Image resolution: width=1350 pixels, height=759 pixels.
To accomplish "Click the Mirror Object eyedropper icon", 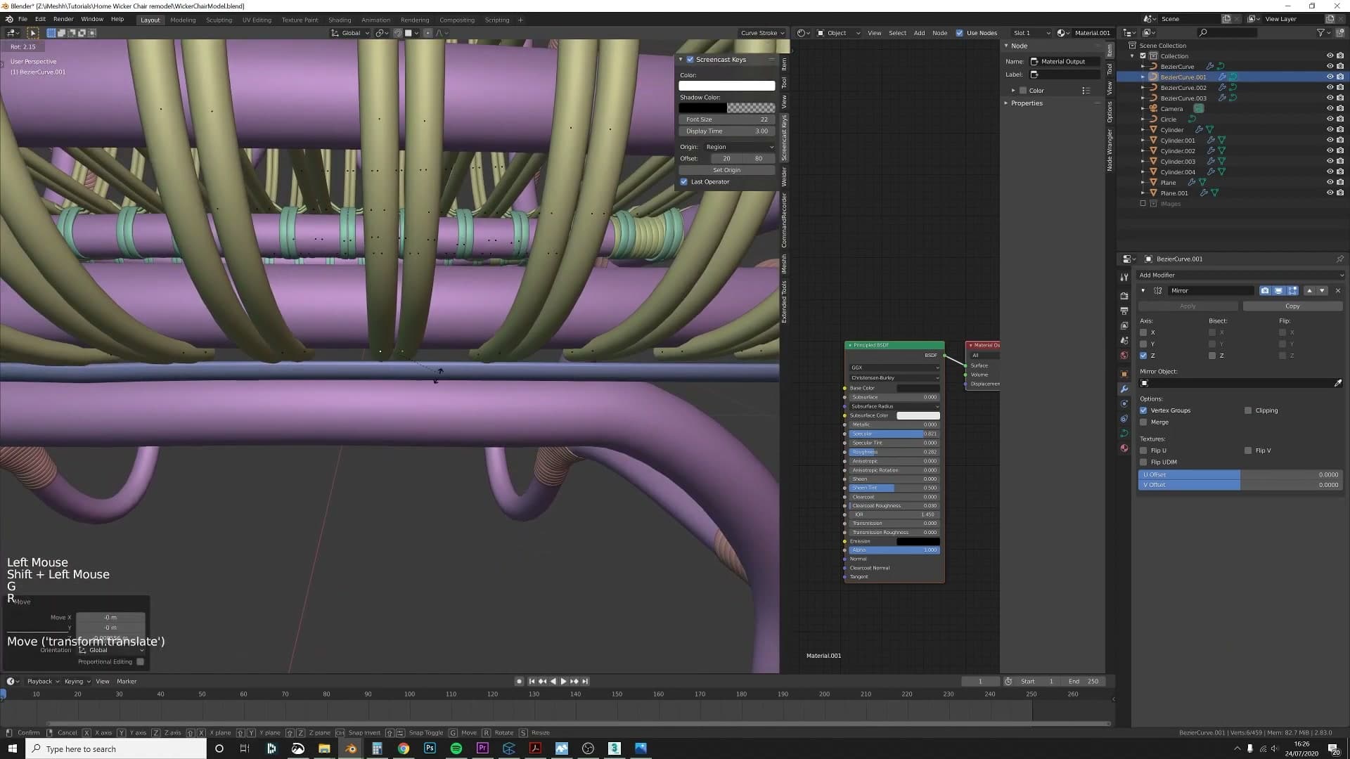I will click(1337, 383).
